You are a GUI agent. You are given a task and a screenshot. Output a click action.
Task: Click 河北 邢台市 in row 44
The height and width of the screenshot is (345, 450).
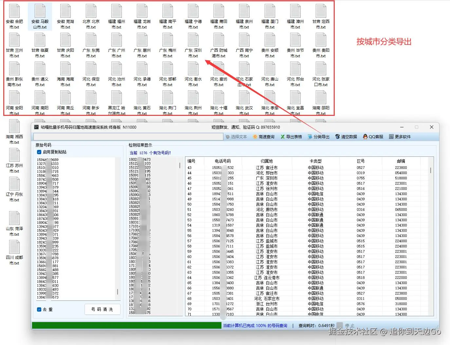tap(267, 173)
